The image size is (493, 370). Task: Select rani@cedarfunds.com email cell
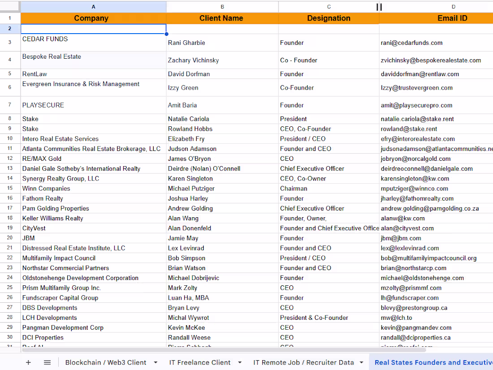point(436,43)
